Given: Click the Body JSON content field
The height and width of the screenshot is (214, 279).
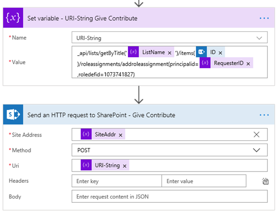Looking at the screenshot, I should [x=170, y=196].
